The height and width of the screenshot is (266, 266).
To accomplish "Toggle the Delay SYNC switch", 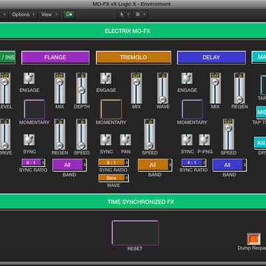I will 187,140.
